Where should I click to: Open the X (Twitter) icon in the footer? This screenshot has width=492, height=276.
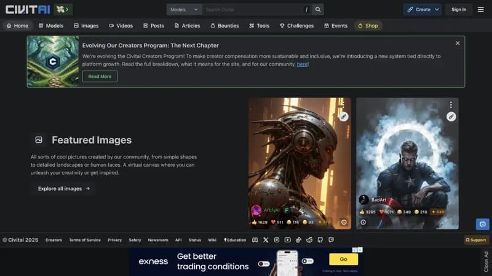pos(266,240)
